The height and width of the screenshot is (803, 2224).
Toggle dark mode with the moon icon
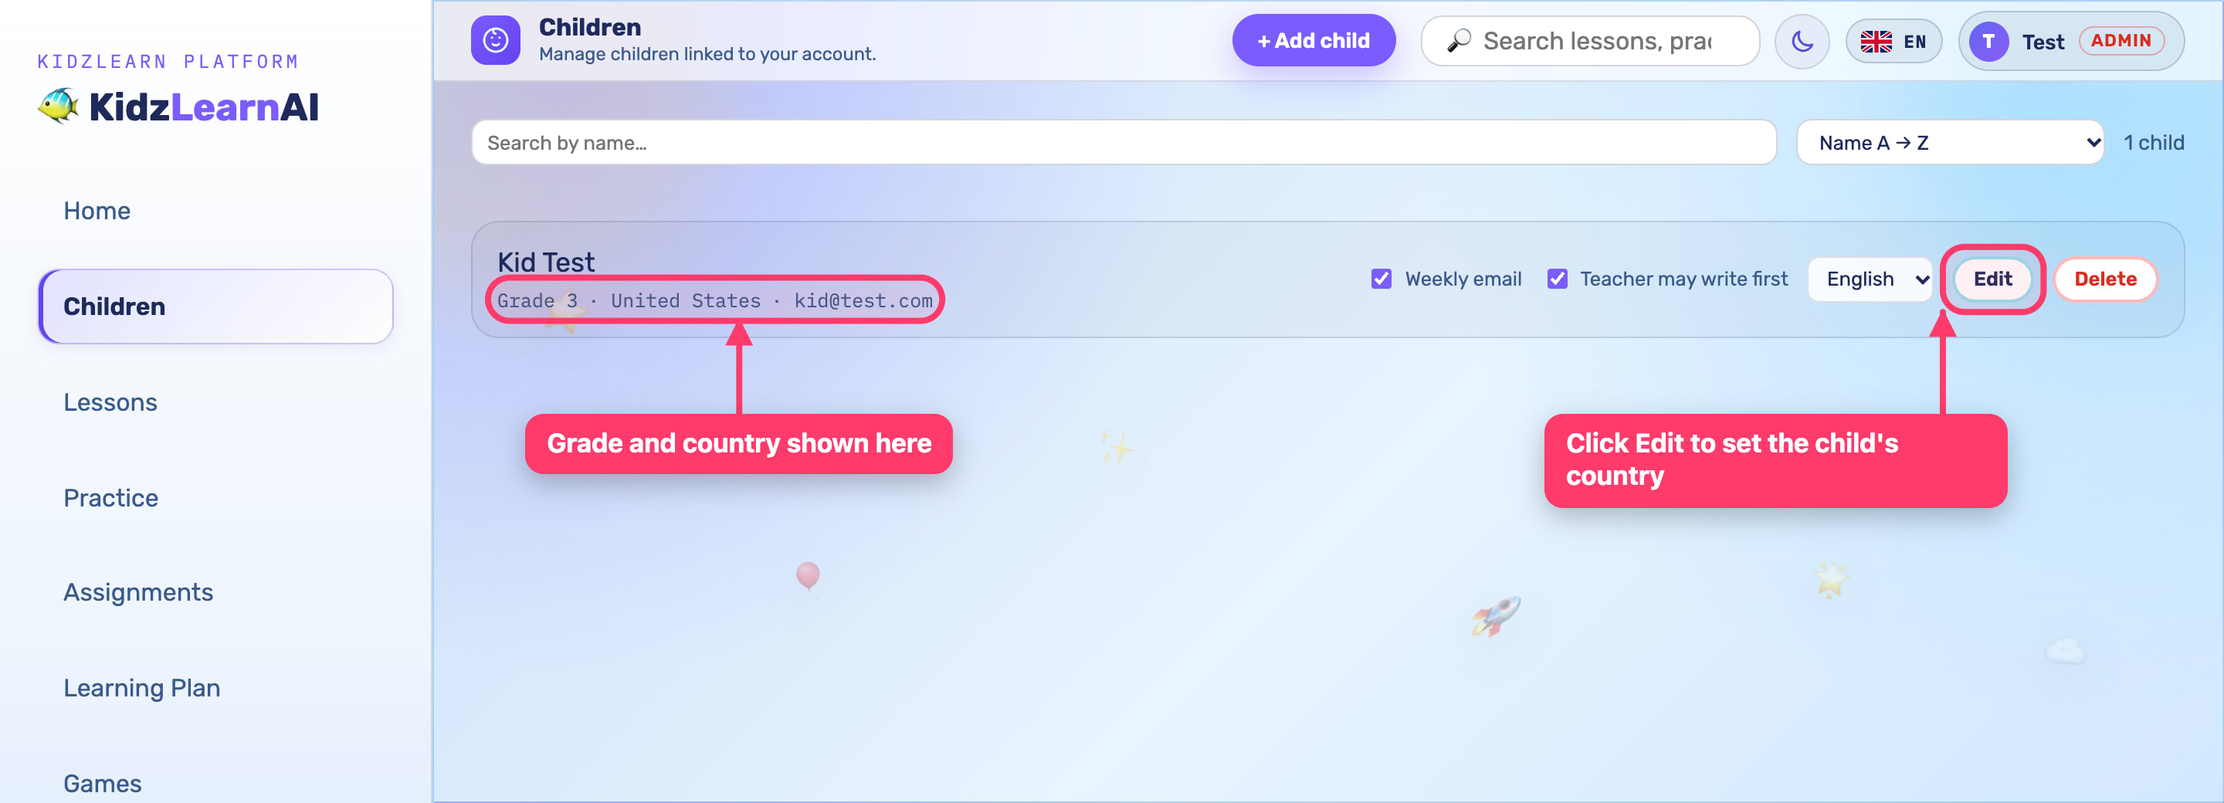[1802, 42]
